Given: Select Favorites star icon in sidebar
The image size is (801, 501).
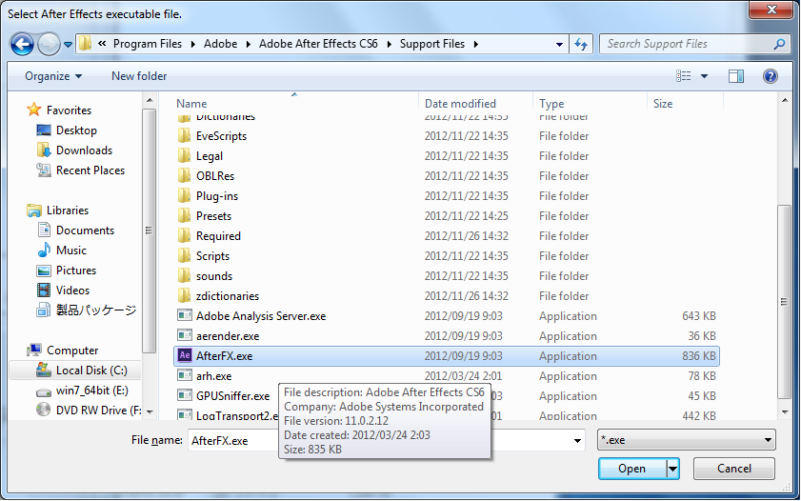Looking at the screenshot, I should click(33, 110).
